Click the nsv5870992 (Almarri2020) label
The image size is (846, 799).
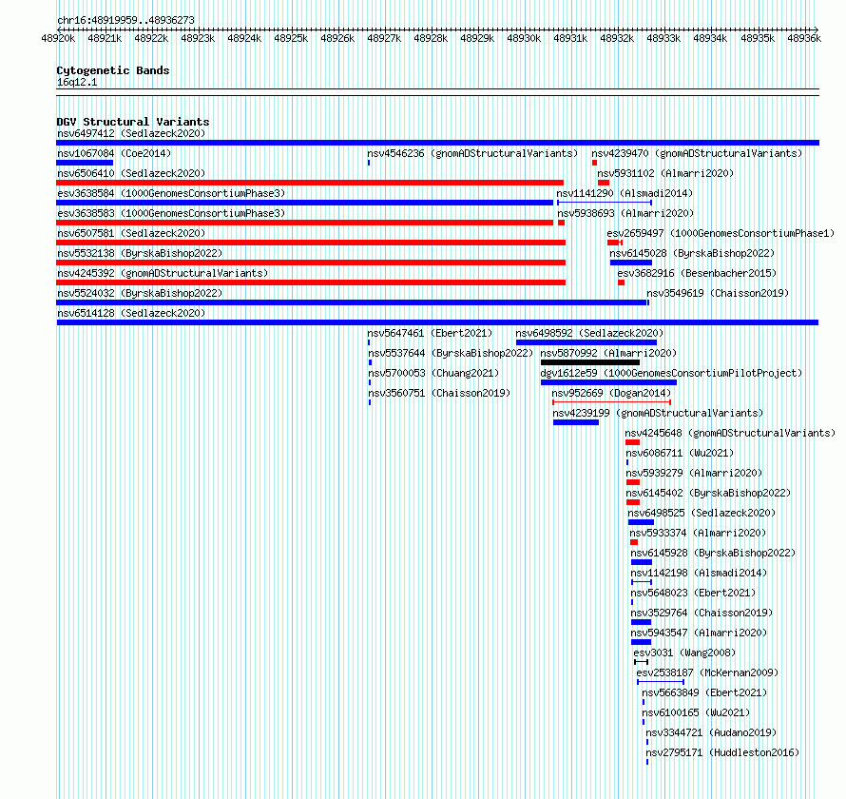[608, 353]
